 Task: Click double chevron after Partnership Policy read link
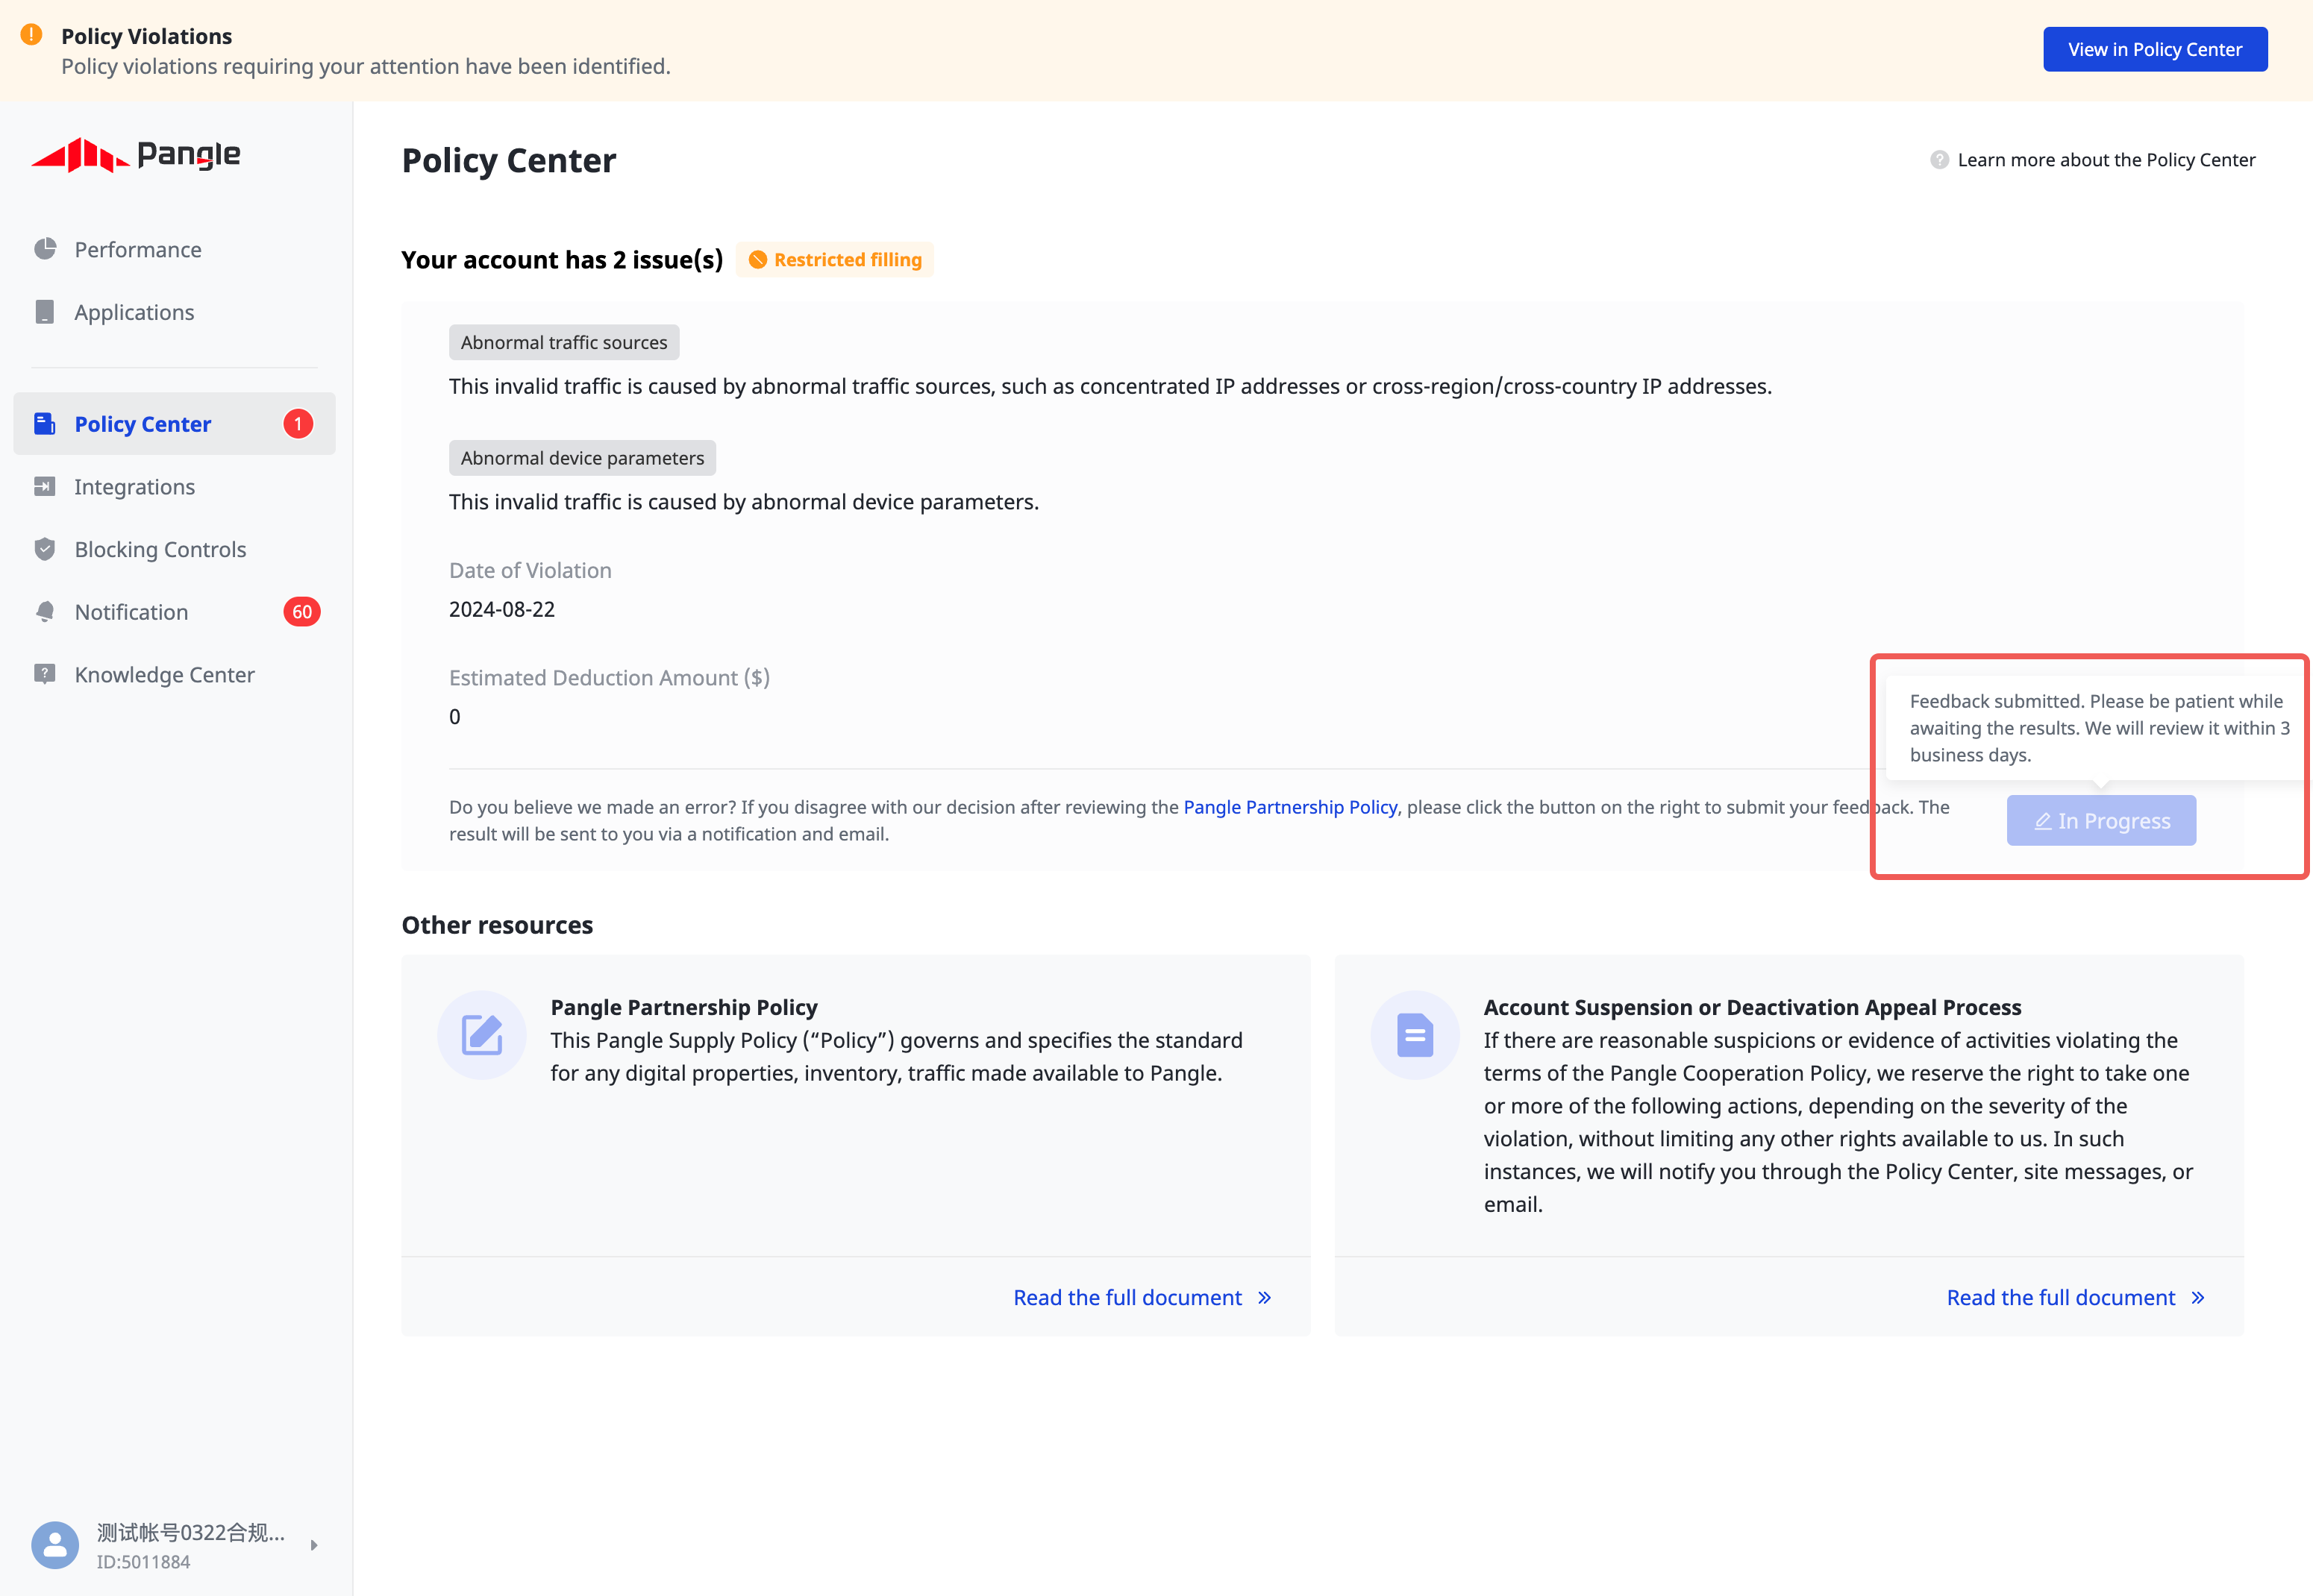click(1265, 1298)
